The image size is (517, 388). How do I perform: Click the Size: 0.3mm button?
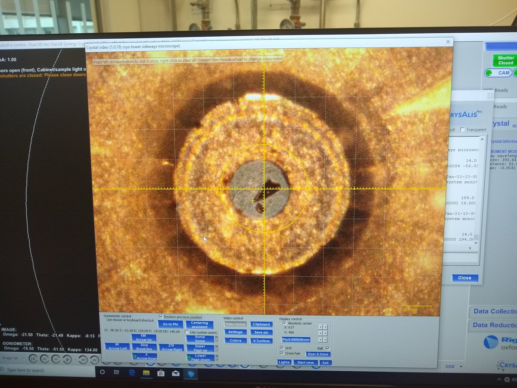point(318,354)
